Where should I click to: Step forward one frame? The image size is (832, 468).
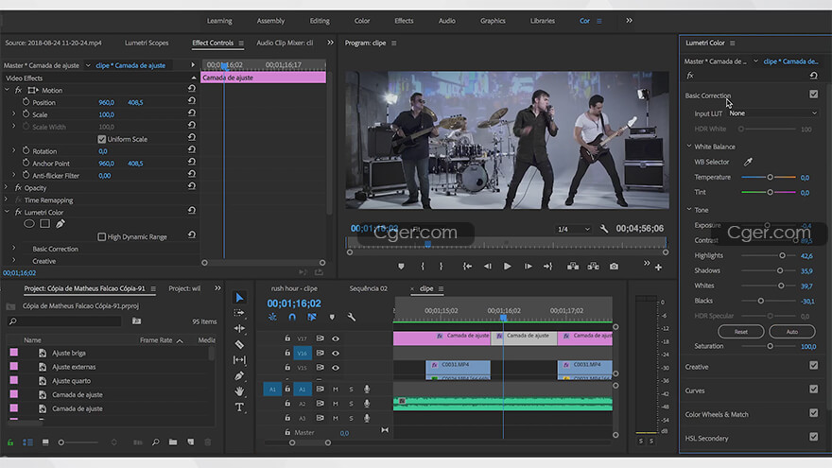click(x=528, y=267)
